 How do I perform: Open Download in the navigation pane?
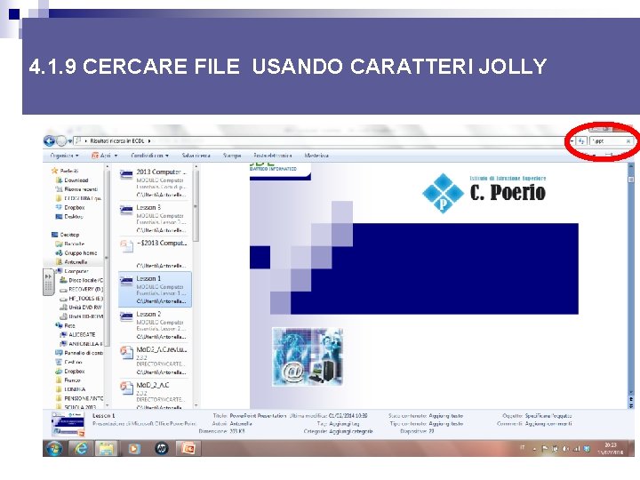(x=72, y=180)
